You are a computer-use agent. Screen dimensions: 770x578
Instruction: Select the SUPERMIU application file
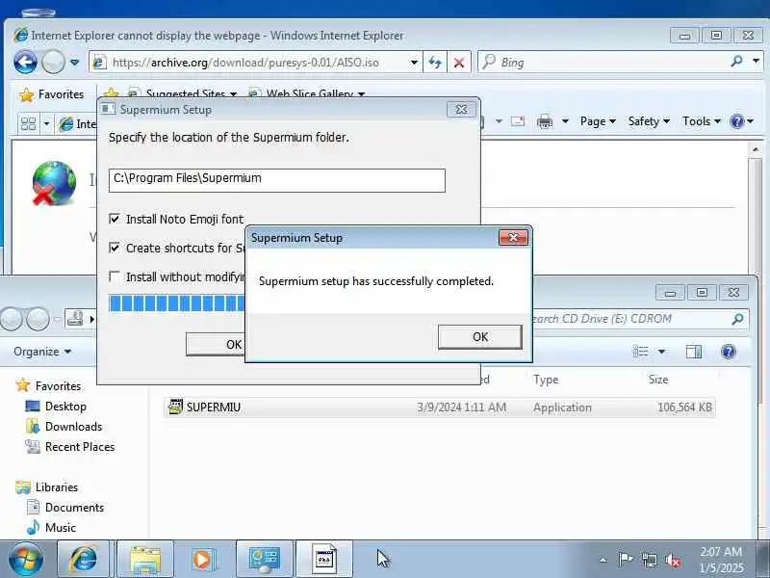[x=440, y=407]
